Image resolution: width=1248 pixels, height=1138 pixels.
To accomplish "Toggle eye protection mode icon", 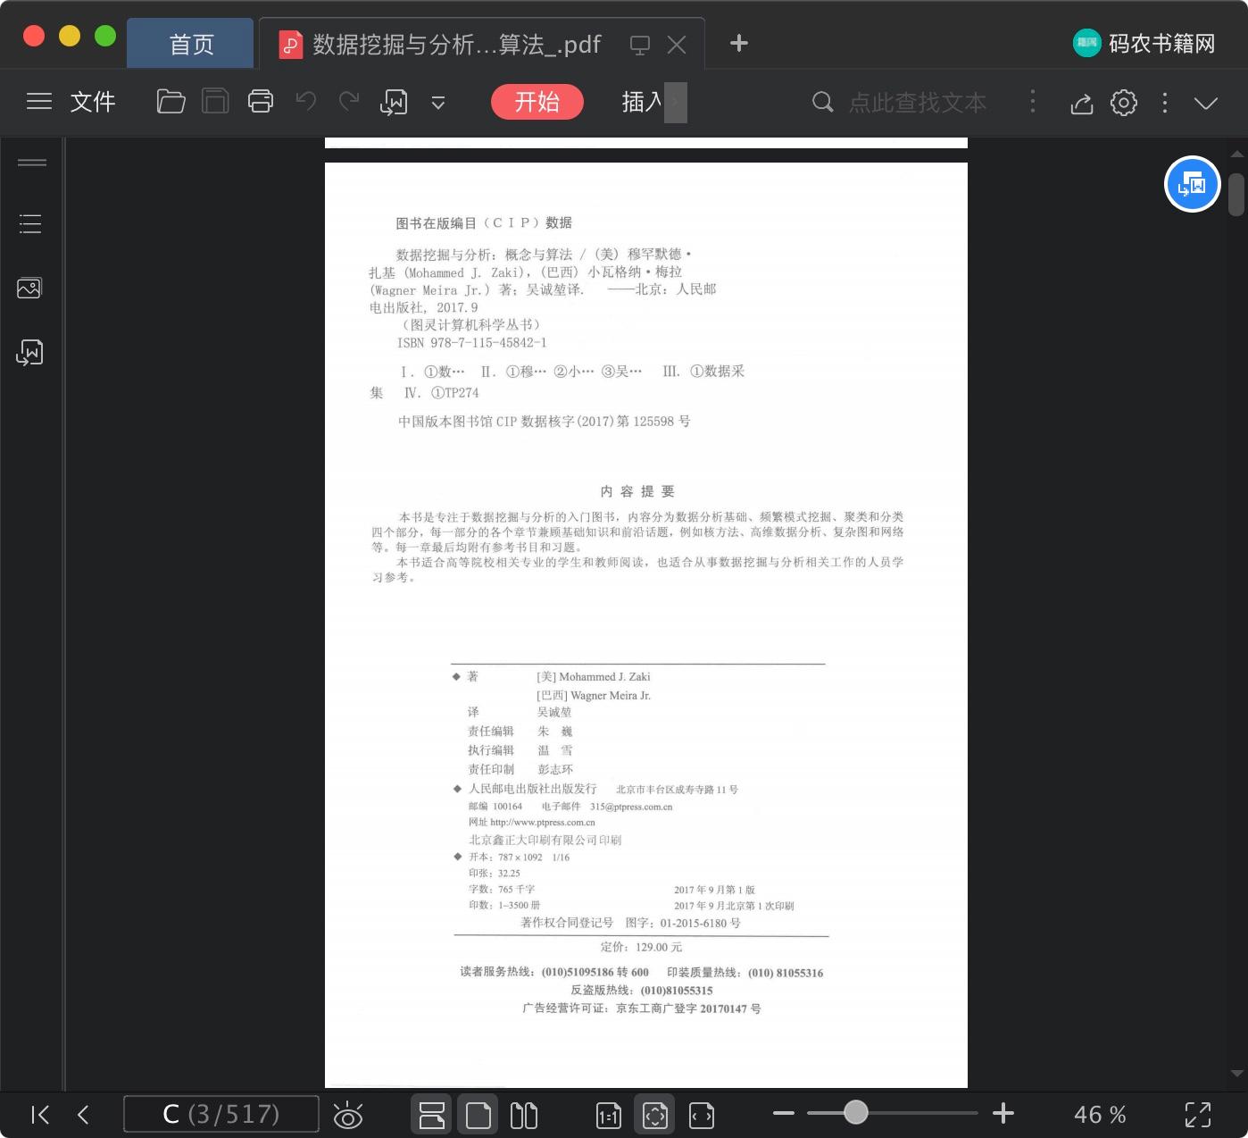I will (x=348, y=1115).
